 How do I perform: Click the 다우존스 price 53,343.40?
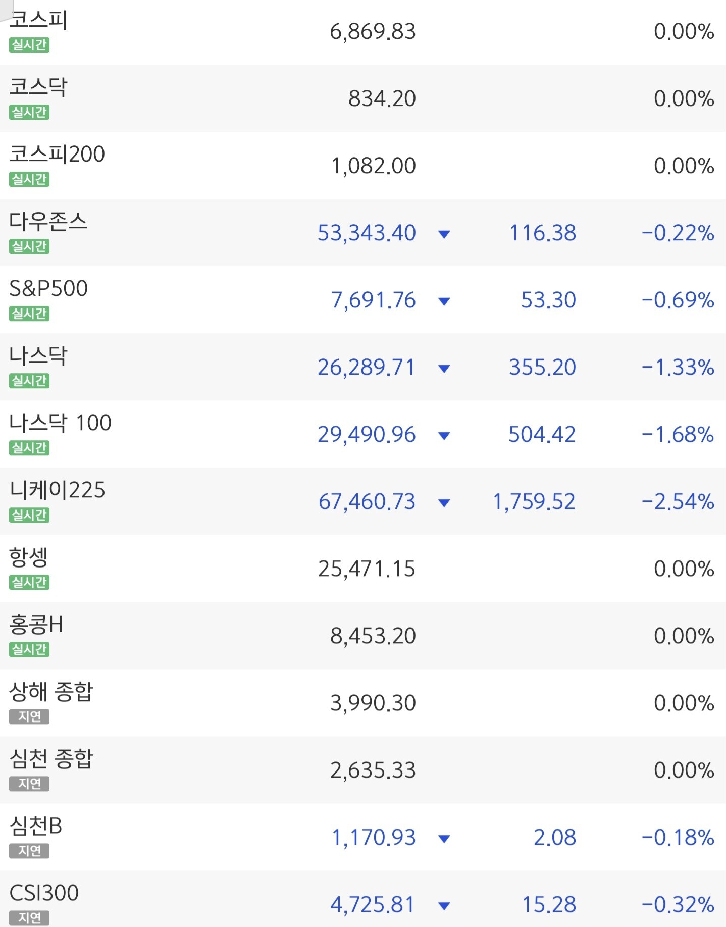tap(367, 233)
